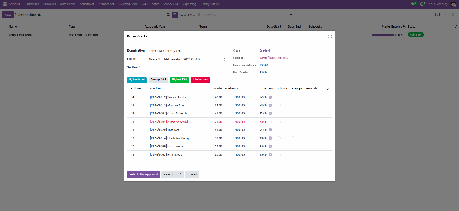Sort marks table by Roll No
459x211 pixels.
[136, 89]
